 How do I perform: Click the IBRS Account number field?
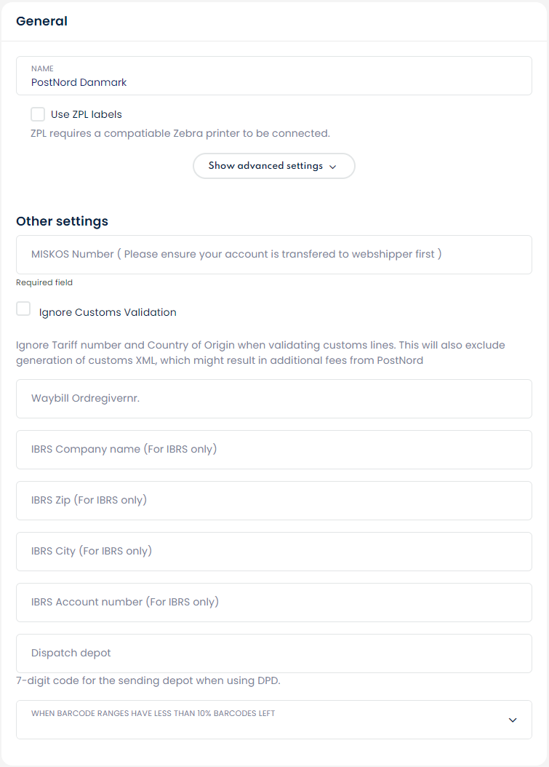point(273,603)
